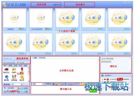The height and width of the screenshot is (96, 134).
Task: Select the 00000045 video thumbnail
Action: (15, 18)
